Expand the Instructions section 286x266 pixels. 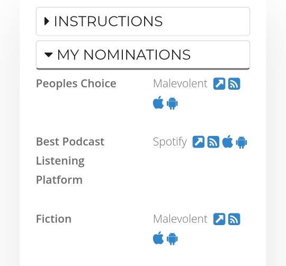coord(143,21)
